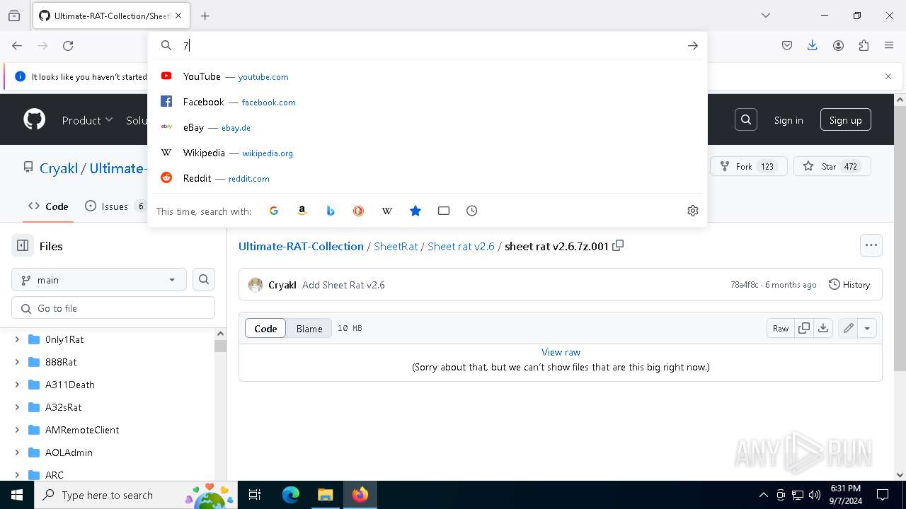Select the repository Code tab
Image resolution: width=906 pixels, height=509 pixels.
48,206
